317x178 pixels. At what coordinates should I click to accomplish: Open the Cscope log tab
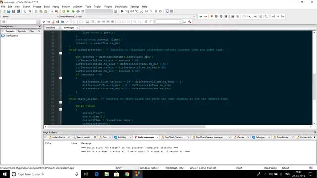[x=240, y=137]
